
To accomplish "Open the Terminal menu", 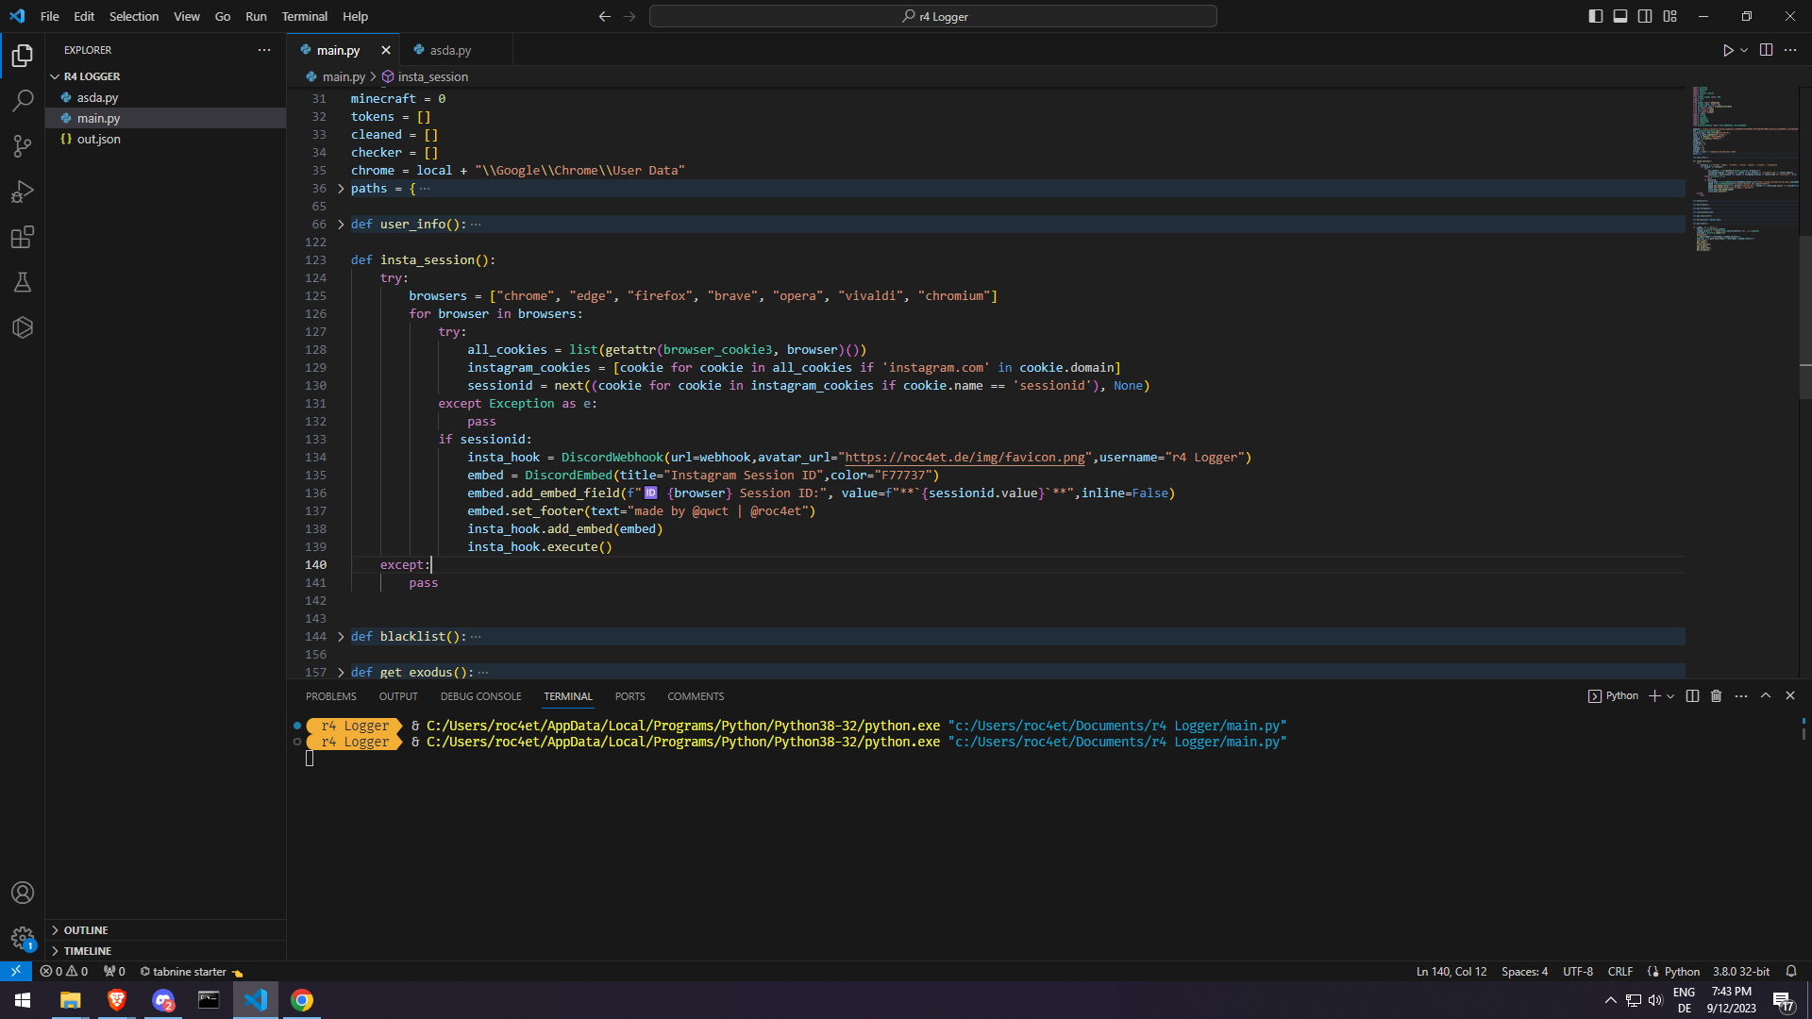I will [304, 16].
